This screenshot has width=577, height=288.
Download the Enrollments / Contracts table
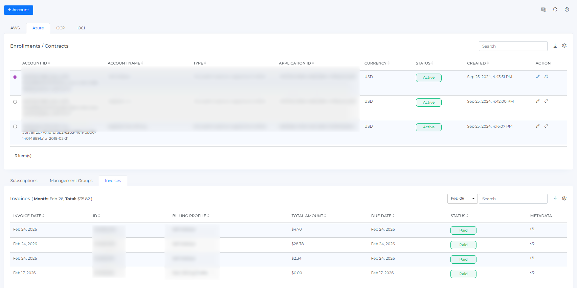pyautogui.click(x=555, y=46)
